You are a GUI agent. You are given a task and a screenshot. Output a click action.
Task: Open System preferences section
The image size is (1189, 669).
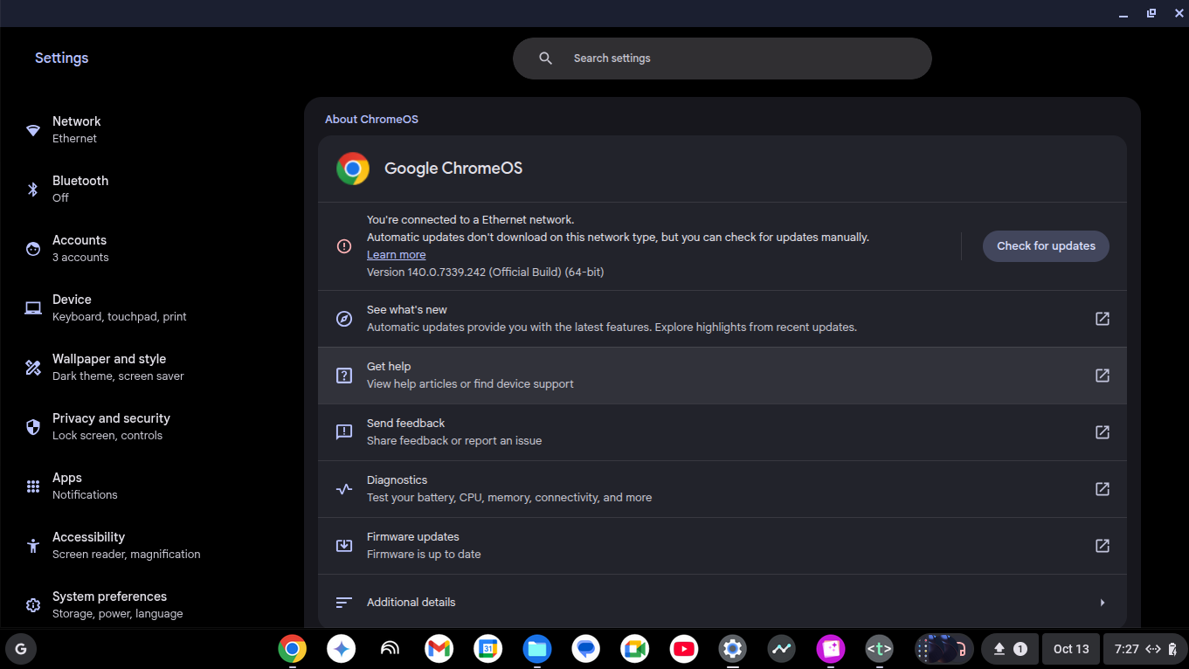(x=109, y=604)
